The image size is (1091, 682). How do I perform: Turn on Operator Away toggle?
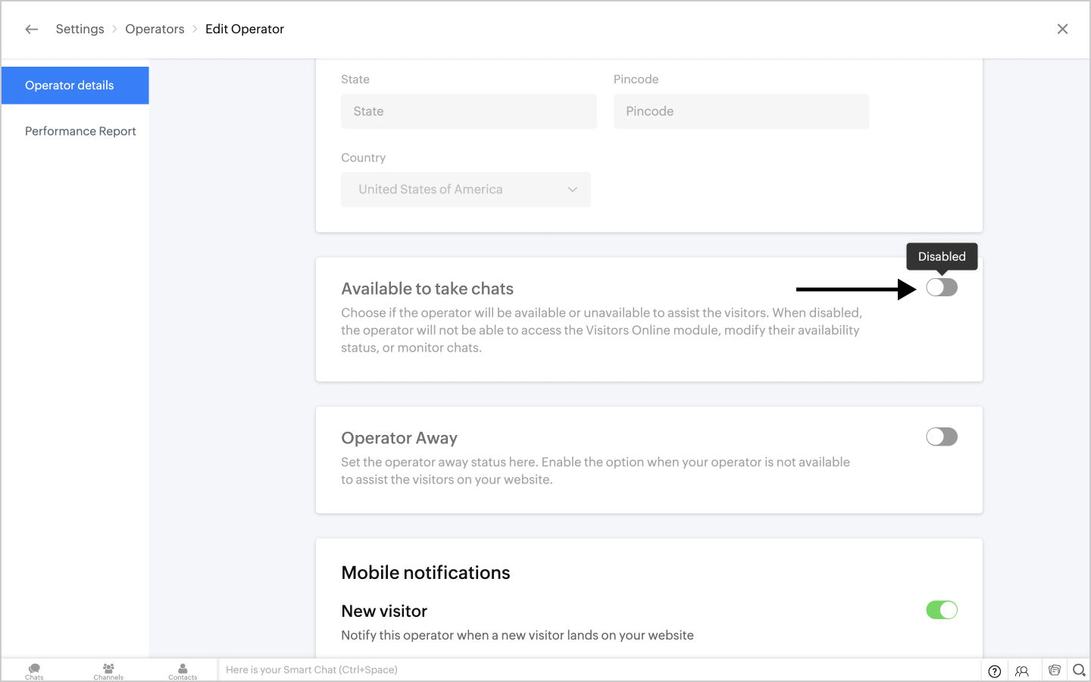[942, 437]
